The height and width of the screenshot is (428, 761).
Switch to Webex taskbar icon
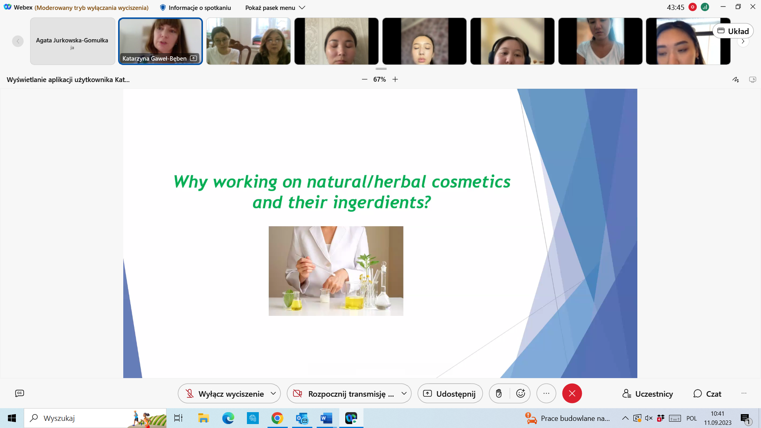pyautogui.click(x=351, y=418)
